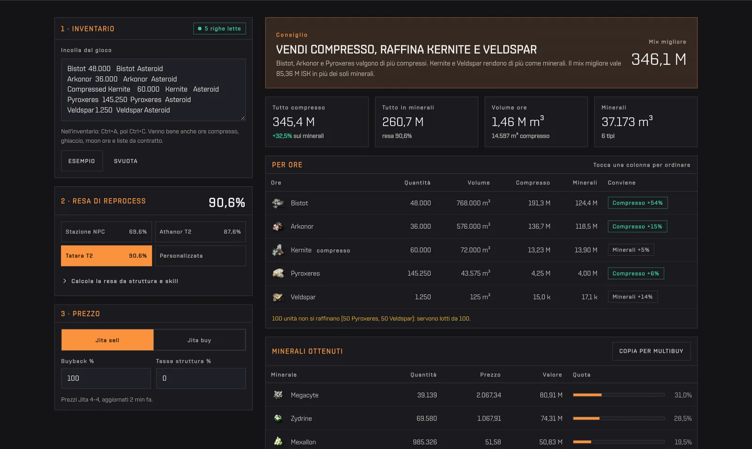Click the Megacyte mineral icon

278,395
